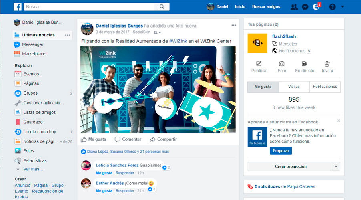Go to Inicio in top bar
The image size is (361, 200).
(x=240, y=7)
